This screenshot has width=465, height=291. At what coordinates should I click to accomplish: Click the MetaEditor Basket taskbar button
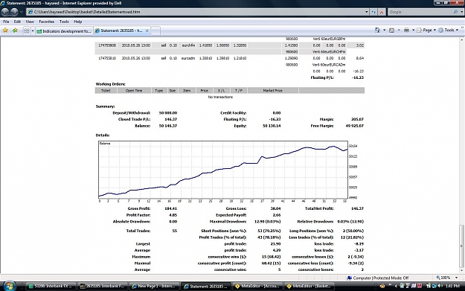(309, 287)
